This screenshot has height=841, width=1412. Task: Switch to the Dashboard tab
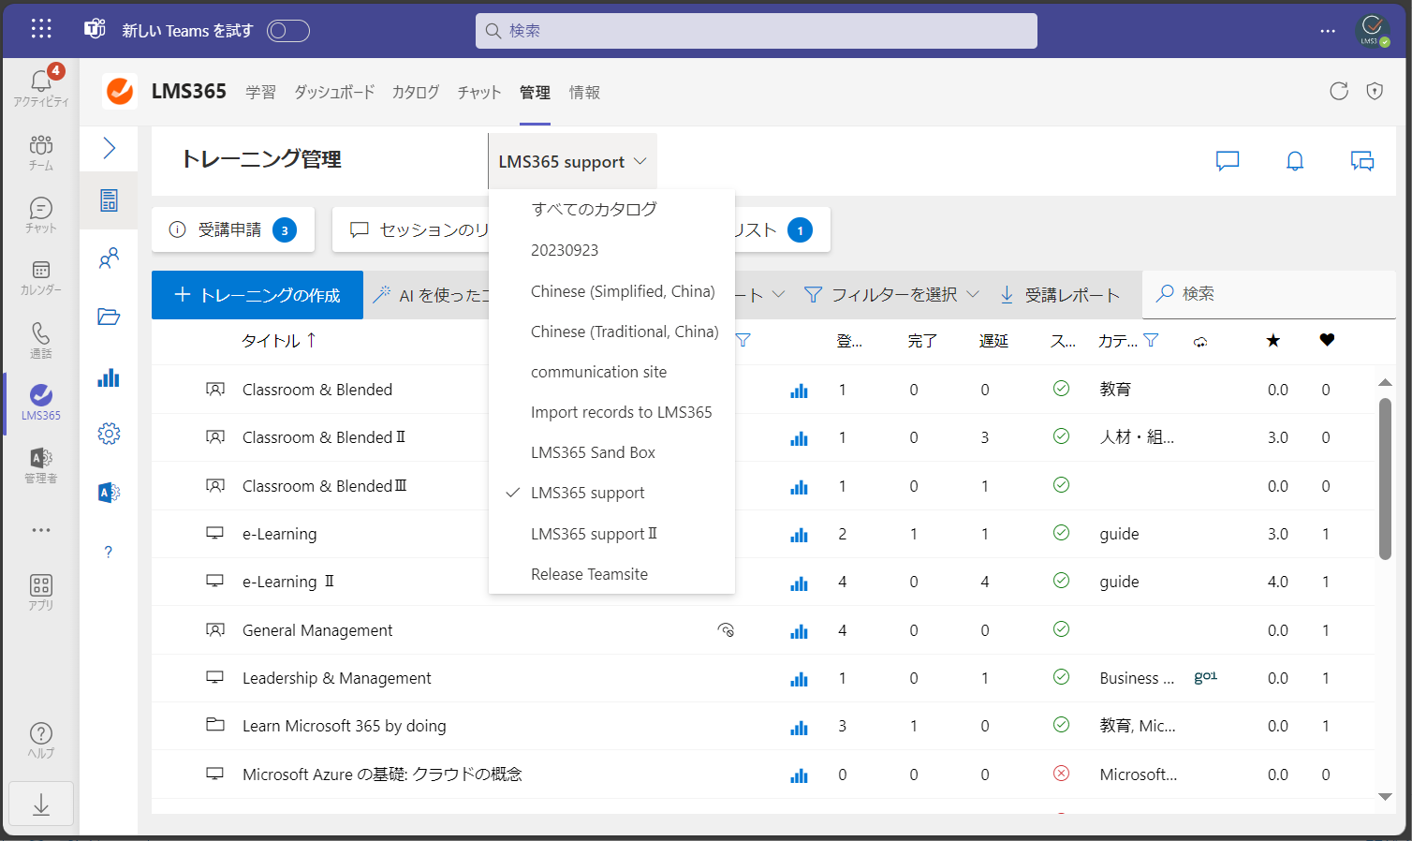tap(334, 92)
